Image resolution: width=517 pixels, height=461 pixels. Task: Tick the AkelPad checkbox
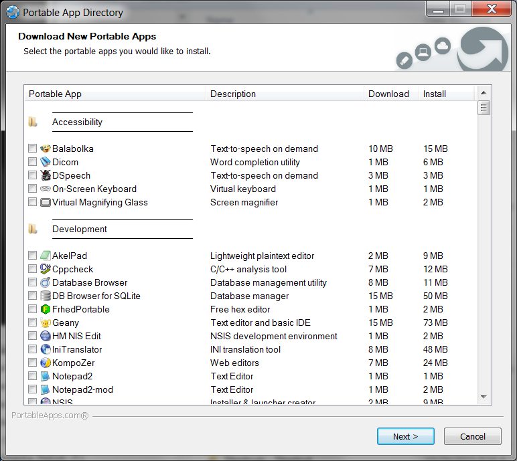click(x=32, y=256)
